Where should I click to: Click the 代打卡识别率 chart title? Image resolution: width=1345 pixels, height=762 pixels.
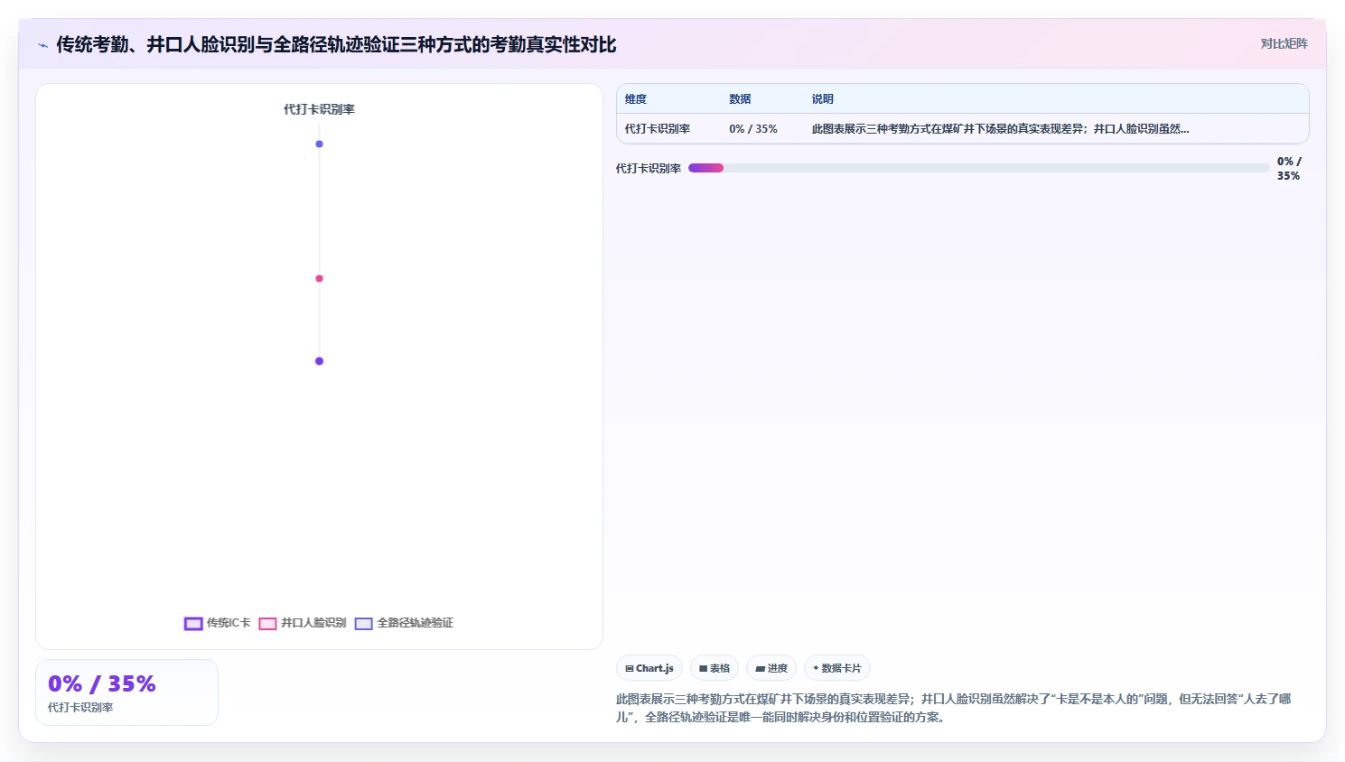(319, 109)
